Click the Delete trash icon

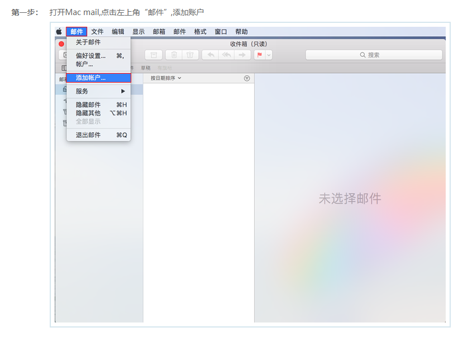pos(174,55)
